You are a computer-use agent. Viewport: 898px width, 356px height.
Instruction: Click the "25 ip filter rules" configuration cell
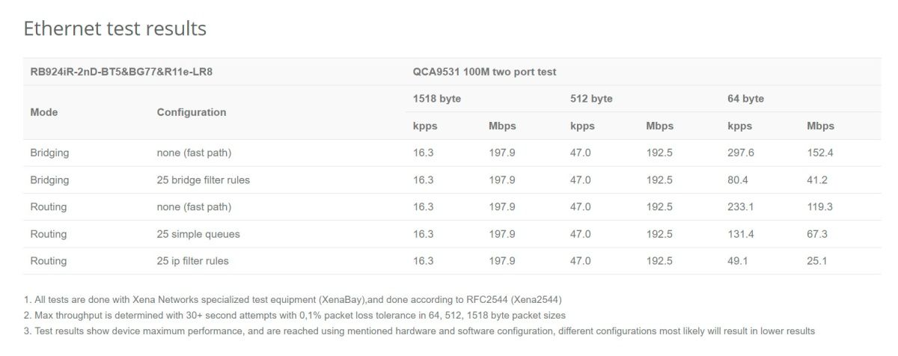[x=193, y=261]
